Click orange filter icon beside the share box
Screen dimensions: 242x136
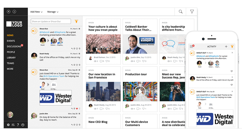(76, 21)
